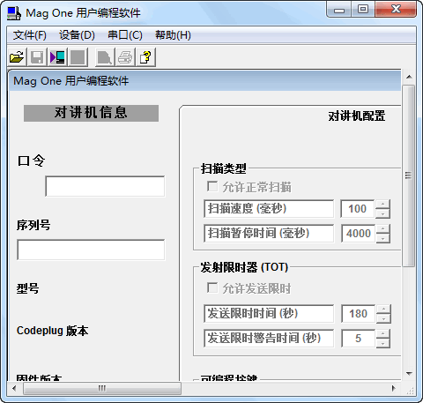Increase the 扫描暂停时间 value with the up arrow
423x403 pixels.
[382, 228]
